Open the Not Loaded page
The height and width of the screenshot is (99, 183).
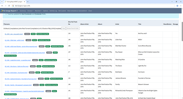point(62,11)
